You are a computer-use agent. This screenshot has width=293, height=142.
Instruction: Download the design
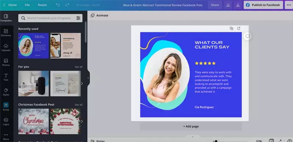(x=238, y=5)
